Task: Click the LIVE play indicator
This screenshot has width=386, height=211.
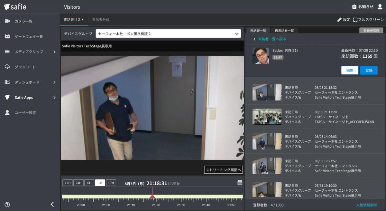Action: [174, 184]
